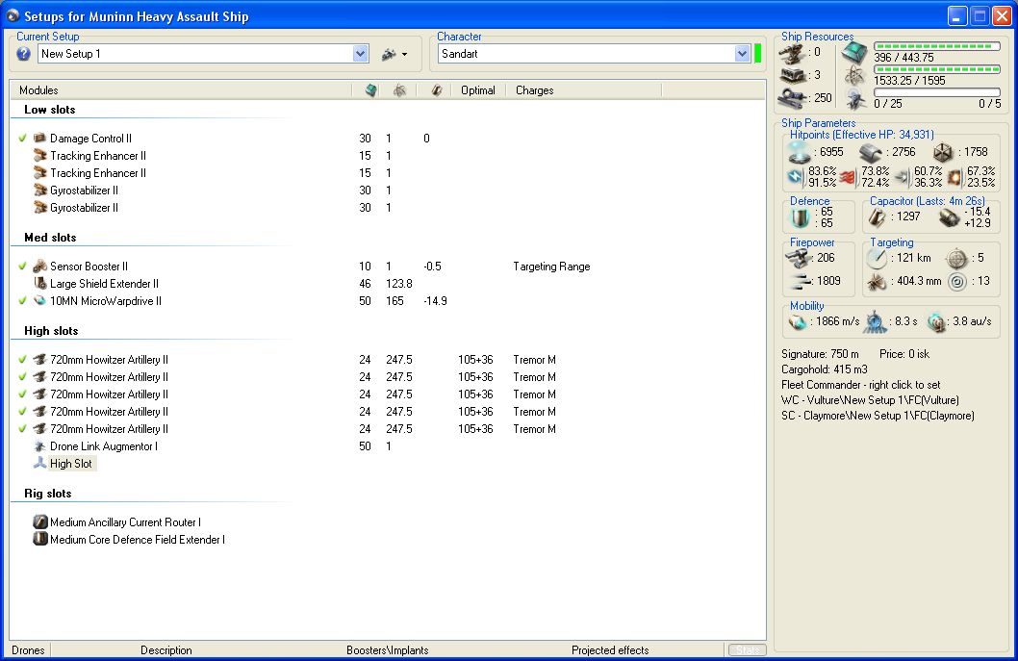The height and width of the screenshot is (661, 1018).
Task: Click the capacitor capacity icon
Action: [x=878, y=216]
